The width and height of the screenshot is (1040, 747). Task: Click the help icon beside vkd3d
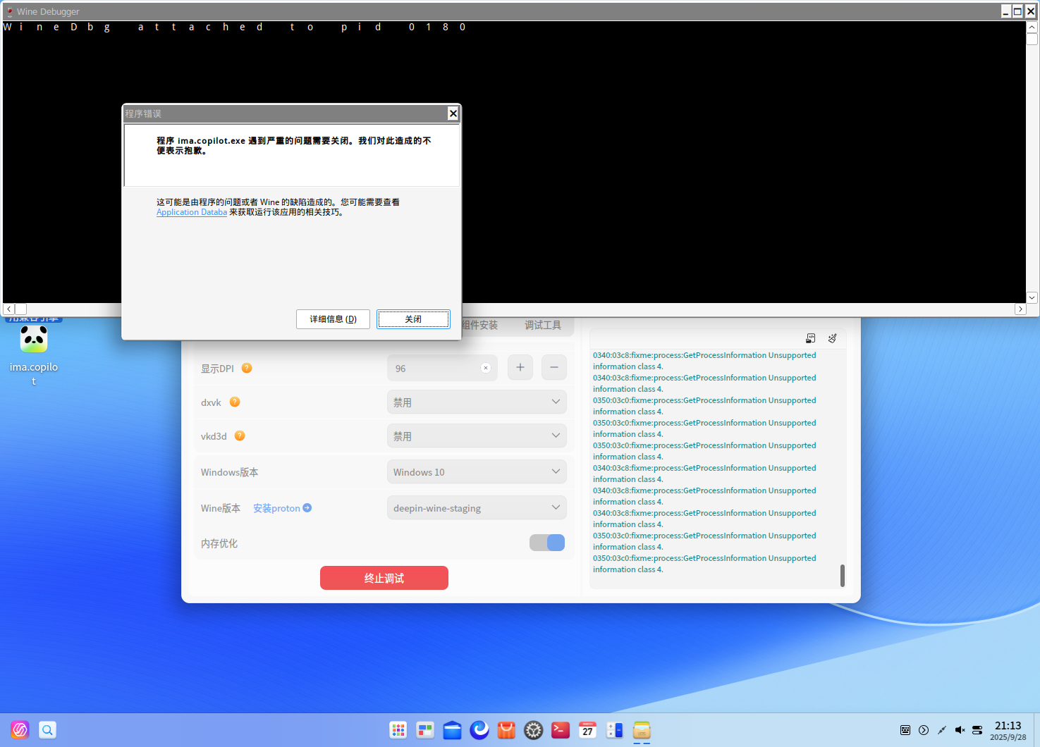[240, 436]
